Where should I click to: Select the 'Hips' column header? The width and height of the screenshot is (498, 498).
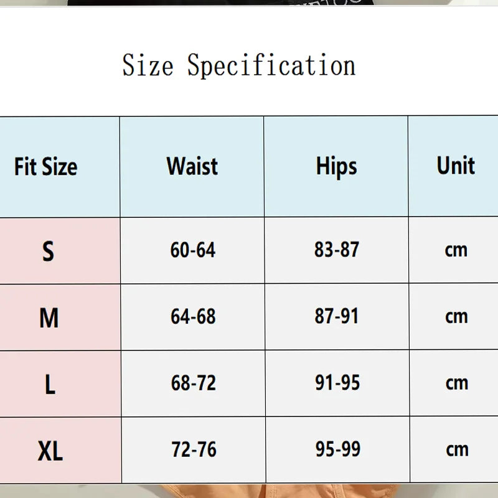pyautogui.click(x=336, y=166)
